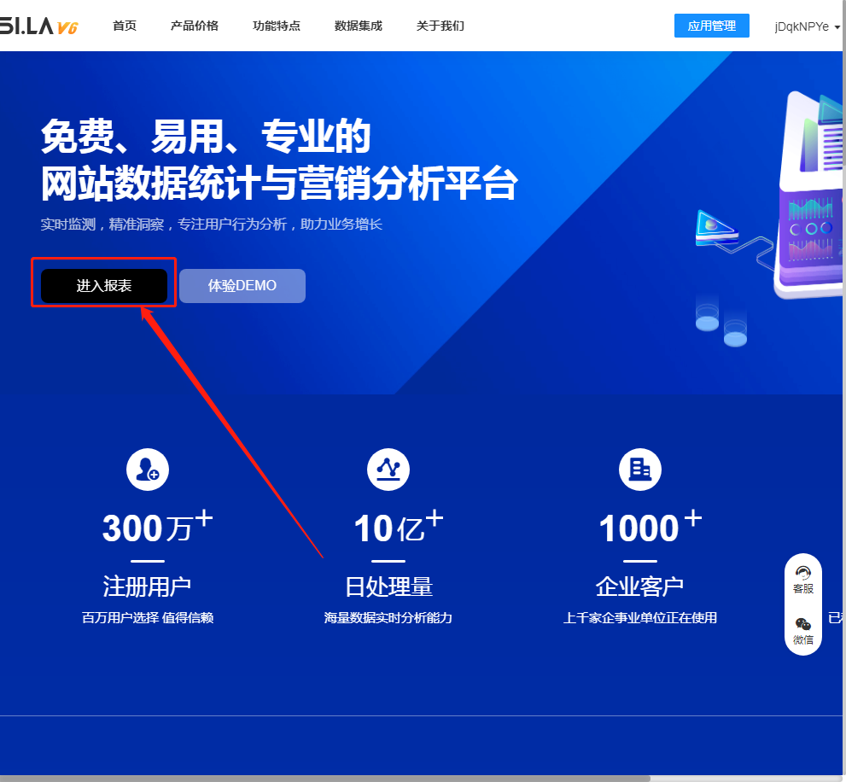Viewport: 846px width, 782px height.
Task: Click the 51.LA V6 logo
Action: pyautogui.click(x=38, y=26)
